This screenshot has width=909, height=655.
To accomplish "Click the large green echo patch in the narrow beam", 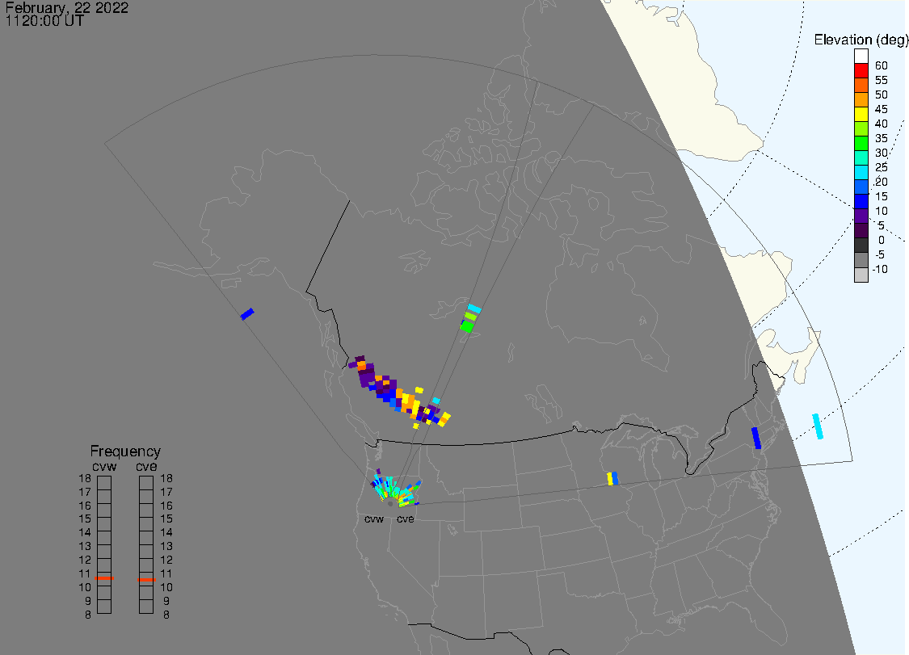I will (x=467, y=326).
